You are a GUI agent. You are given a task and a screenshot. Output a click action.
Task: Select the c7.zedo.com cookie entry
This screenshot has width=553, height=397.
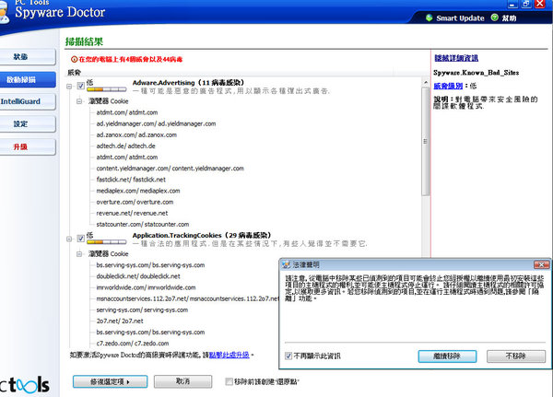(x=132, y=344)
